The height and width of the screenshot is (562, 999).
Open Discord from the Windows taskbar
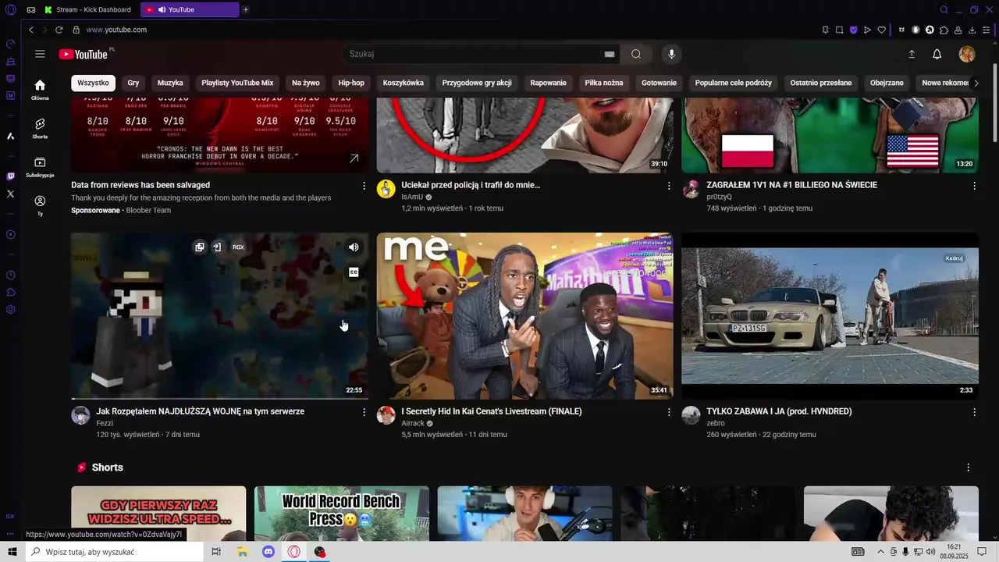coord(268,552)
